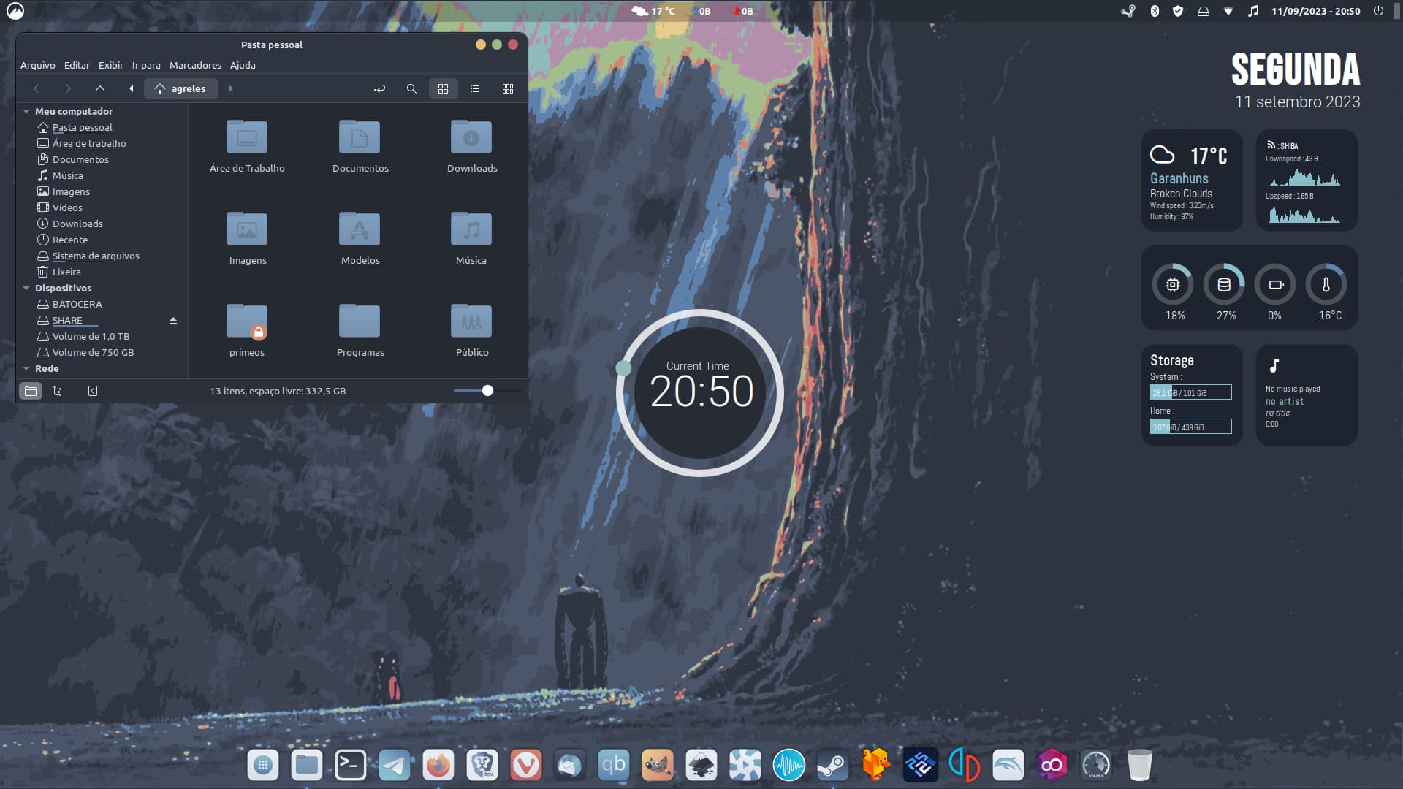Launch the terminal from dock

tap(351, 765)
